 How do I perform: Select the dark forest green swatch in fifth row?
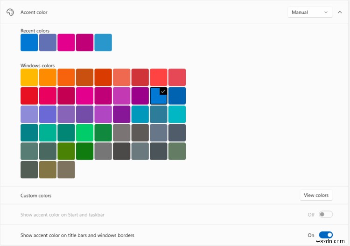[84, 151]
